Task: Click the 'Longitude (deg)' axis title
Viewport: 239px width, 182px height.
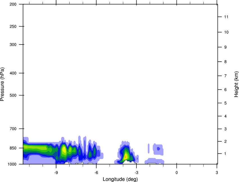Action: pos(120,179)
